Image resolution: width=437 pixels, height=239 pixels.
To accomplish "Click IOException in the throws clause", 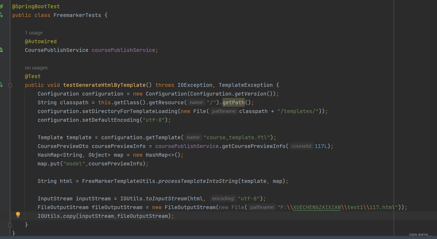I will 195,85.
